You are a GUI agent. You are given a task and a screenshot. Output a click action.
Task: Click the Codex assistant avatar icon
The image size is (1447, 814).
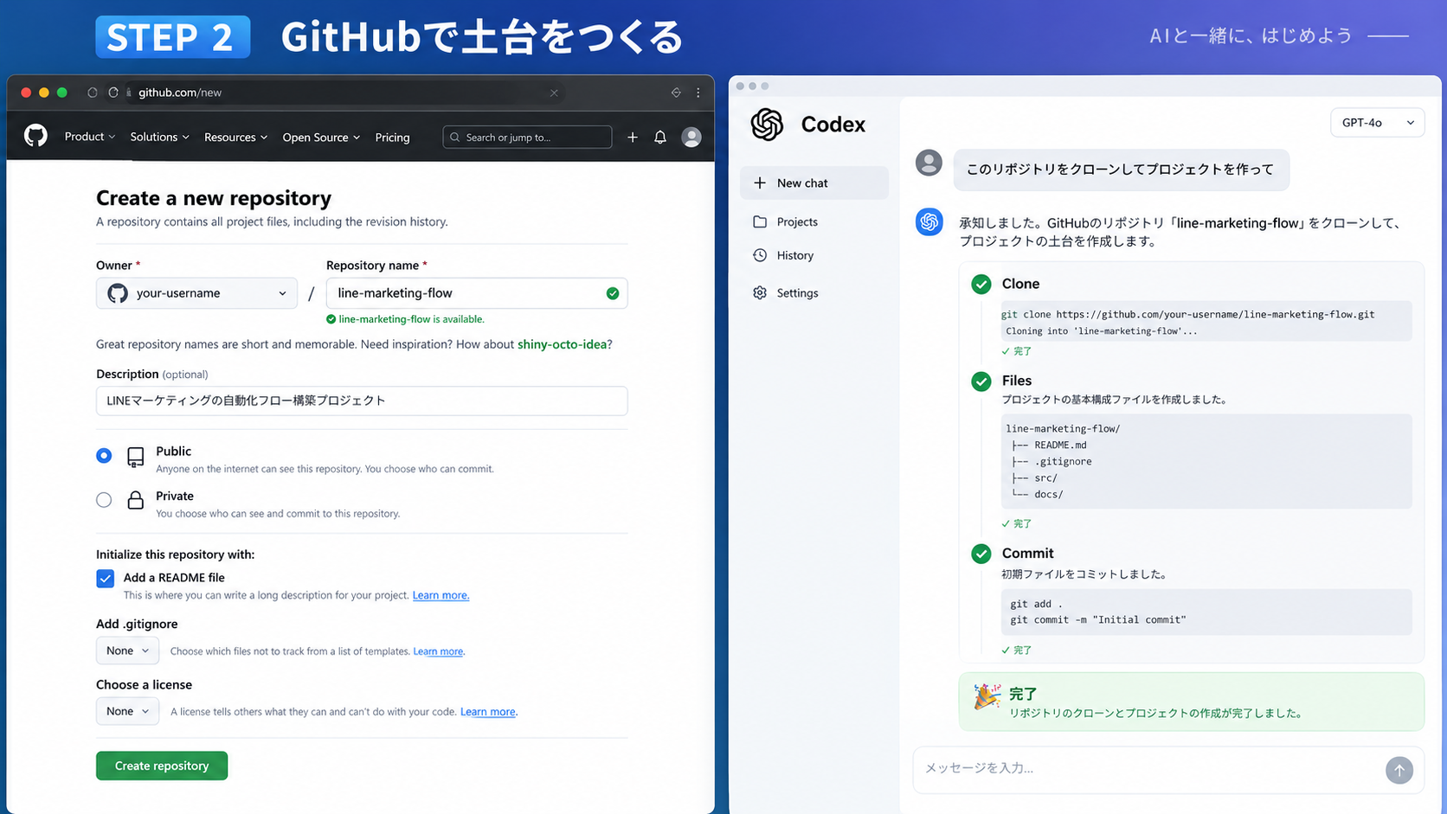(929, 221)
